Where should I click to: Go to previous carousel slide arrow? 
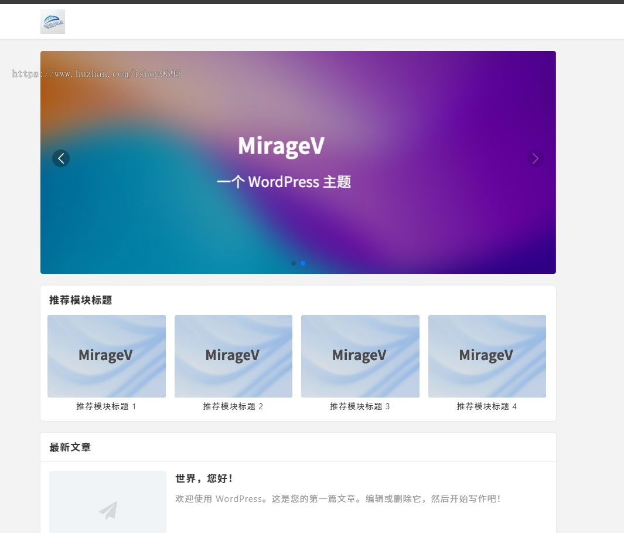61,158
